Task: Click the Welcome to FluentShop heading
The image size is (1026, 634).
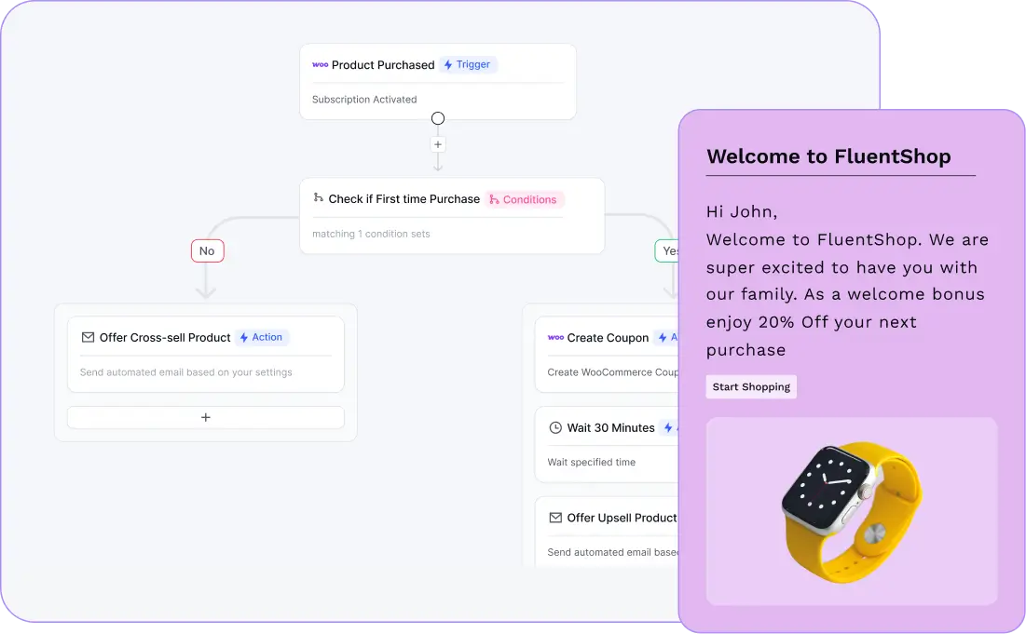Action: pos(829,156)
